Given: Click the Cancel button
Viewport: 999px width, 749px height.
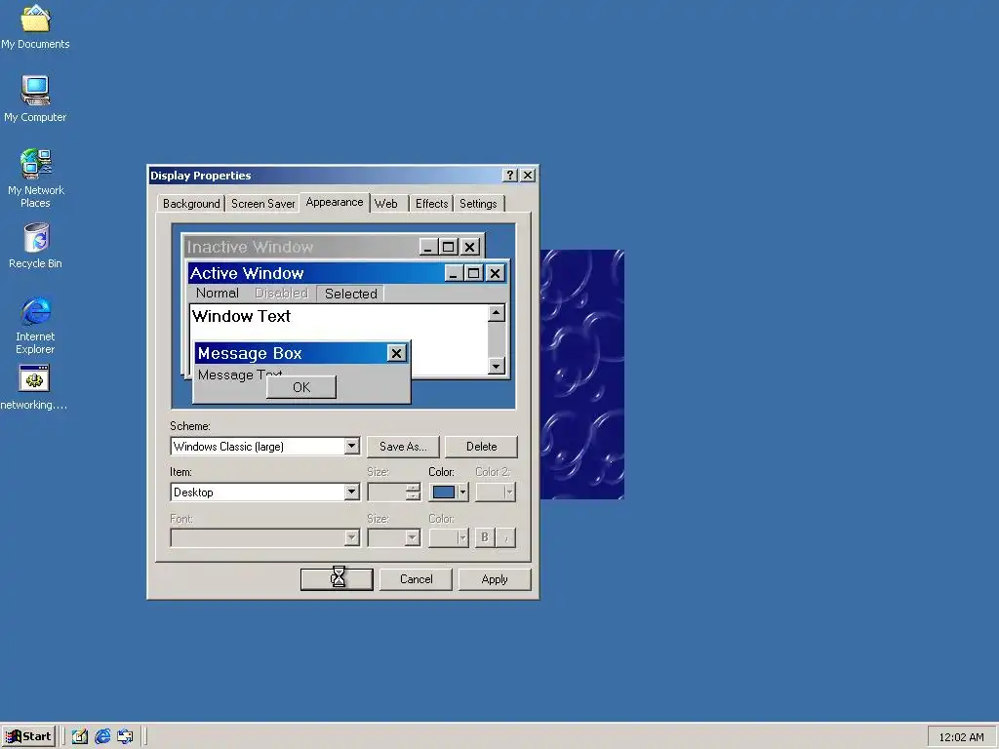Looking at the screenshot, I should point(416,579).
